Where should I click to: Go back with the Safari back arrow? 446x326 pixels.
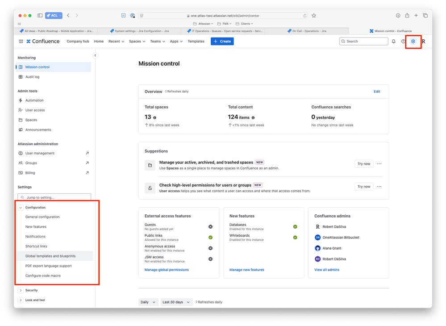(68, 16)
